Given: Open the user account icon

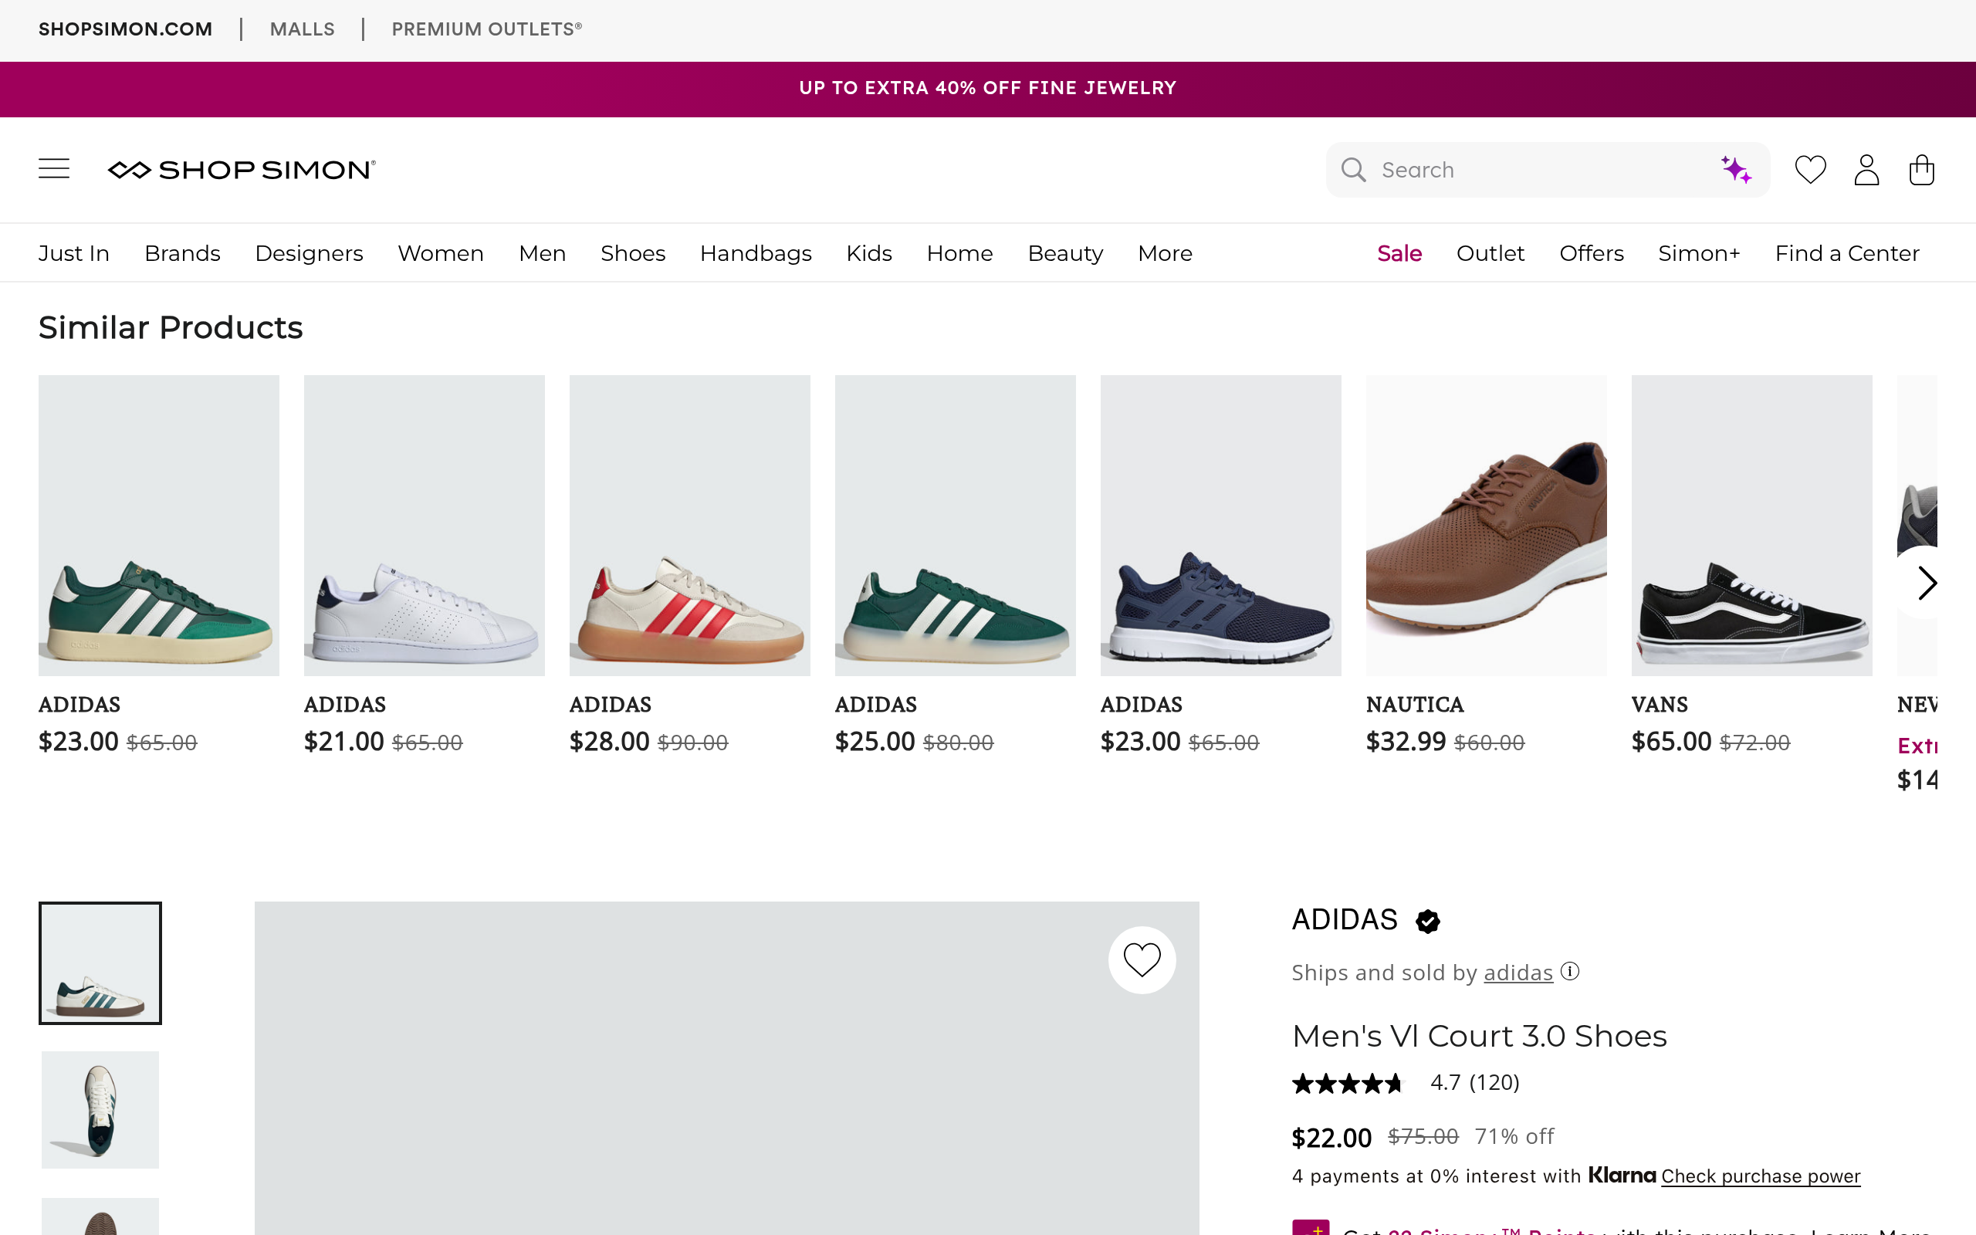Looking at the screenshot, I should (1866, 170).
